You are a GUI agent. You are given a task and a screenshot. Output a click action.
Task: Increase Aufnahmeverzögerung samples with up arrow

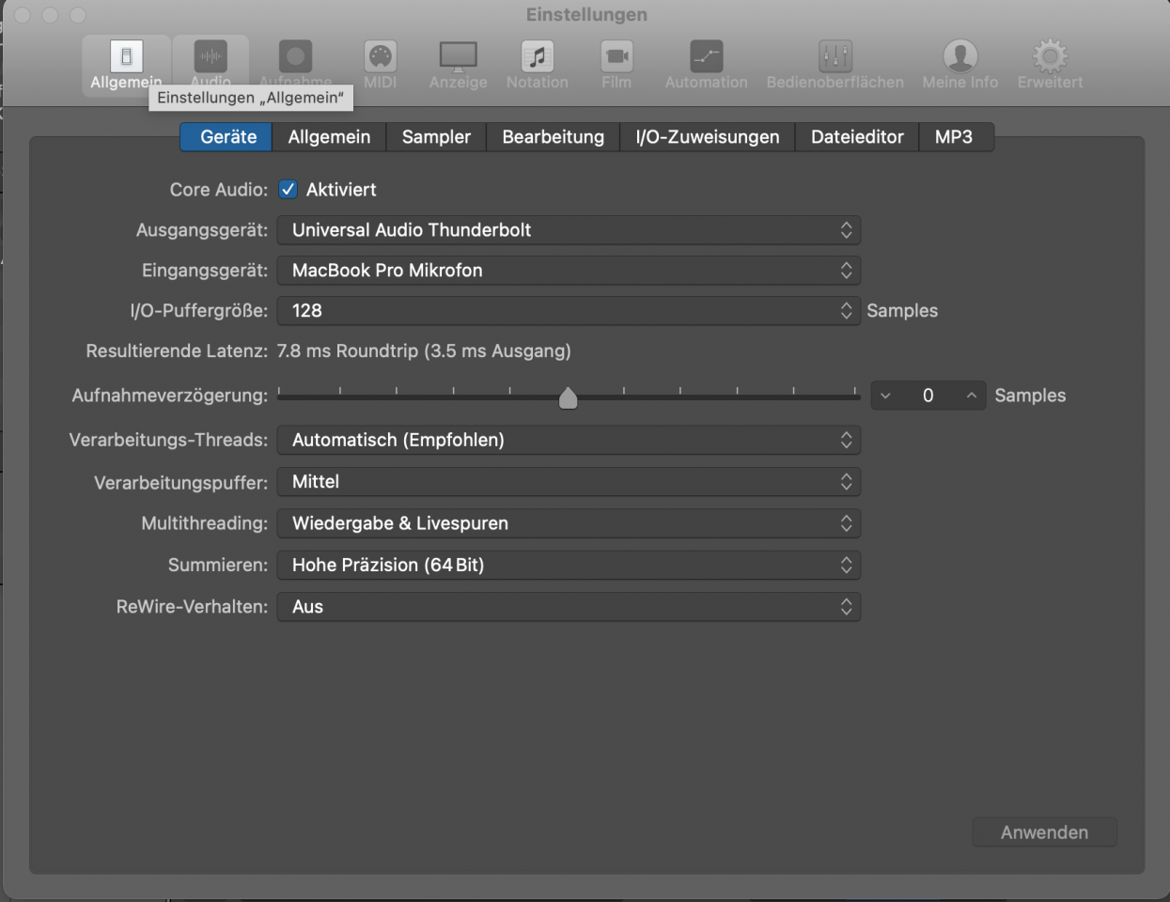pos(972,396)
